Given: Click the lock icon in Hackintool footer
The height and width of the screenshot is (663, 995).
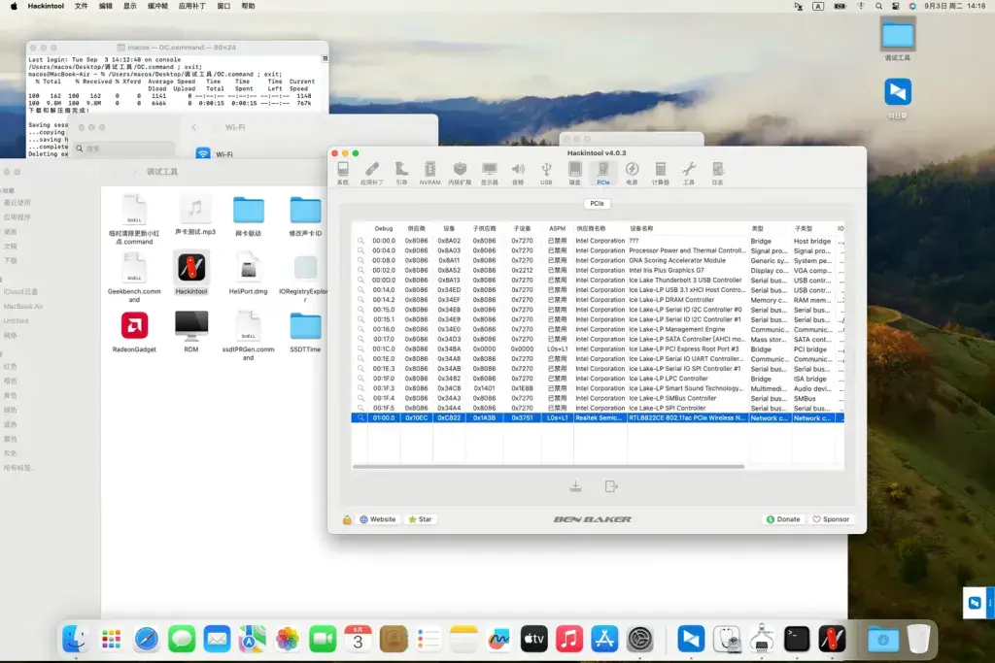Looking at the screenshot, I should pos(347,519).
